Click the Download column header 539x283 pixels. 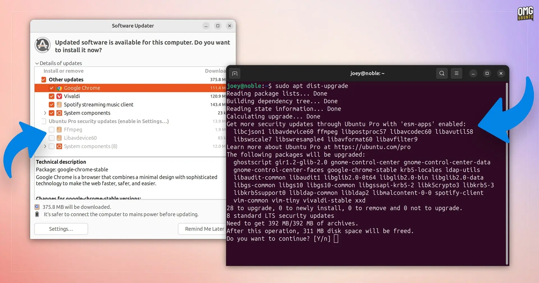[x=215, y=71]
